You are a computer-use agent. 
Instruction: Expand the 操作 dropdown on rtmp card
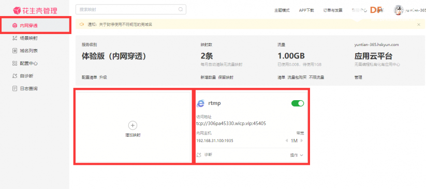pyautogui.click(x=297, y=155)
